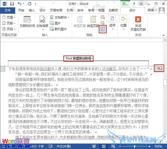Click zoom out minus button
The height and width of the screenshot is (149, 167).
point(120,146)
